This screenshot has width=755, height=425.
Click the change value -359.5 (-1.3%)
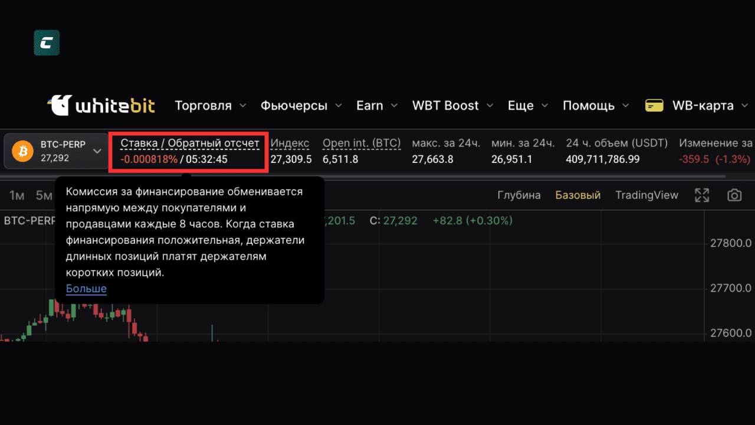tap(714, 159)
